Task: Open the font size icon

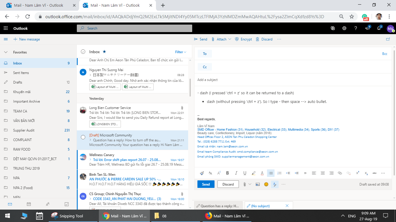Action: (x=219, y=173)
